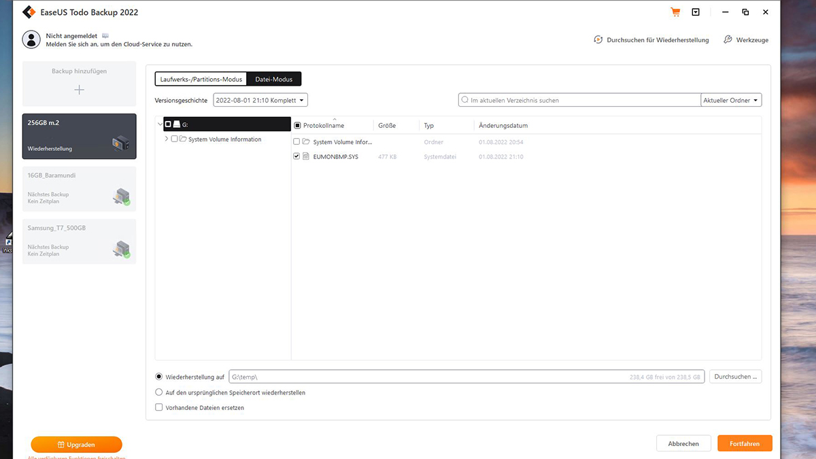Click Nicht angemeldet text

(72, 35)
